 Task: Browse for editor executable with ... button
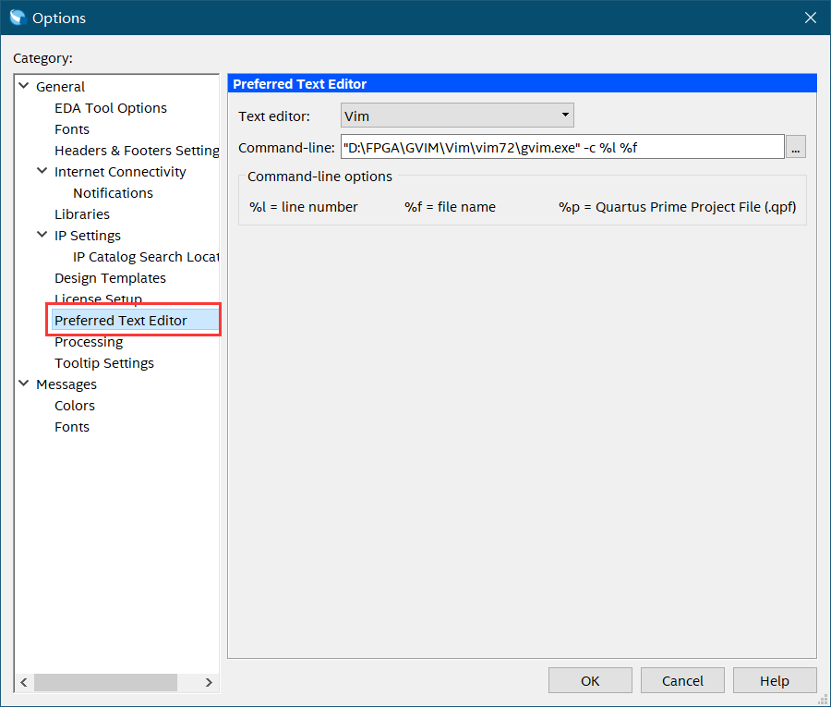click(x=796, y=147)
